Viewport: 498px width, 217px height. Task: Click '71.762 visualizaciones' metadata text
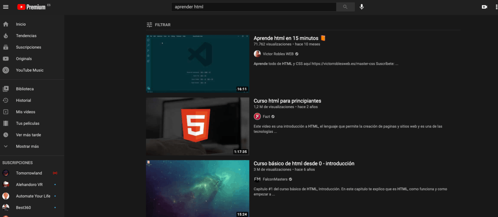tap(272, 44)
